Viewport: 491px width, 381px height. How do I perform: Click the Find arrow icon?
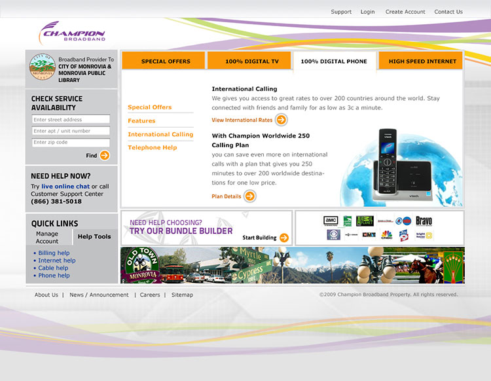click(105, 155)
